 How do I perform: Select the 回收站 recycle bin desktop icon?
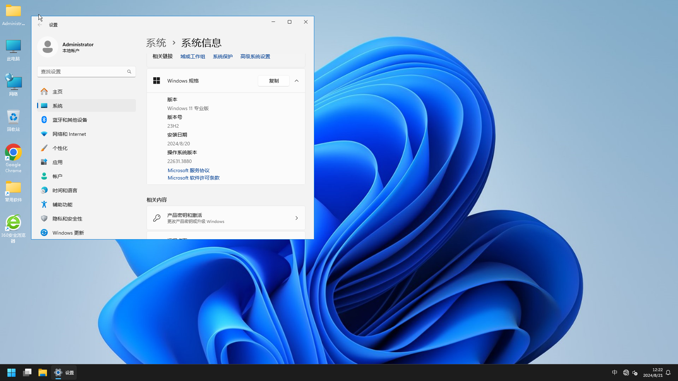[x=13, y=120]
